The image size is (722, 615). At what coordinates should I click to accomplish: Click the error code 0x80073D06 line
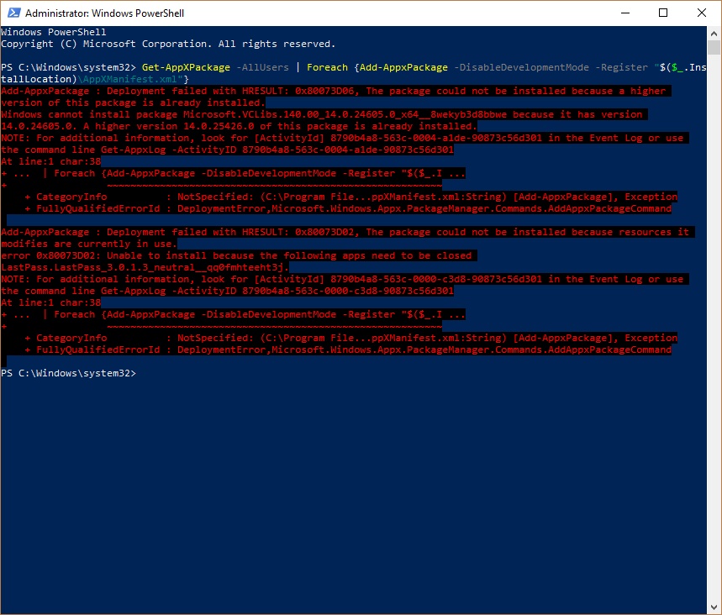click(335, 91)
